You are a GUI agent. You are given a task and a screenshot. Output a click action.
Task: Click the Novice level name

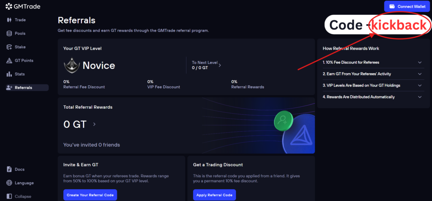(x=99, y=65)
